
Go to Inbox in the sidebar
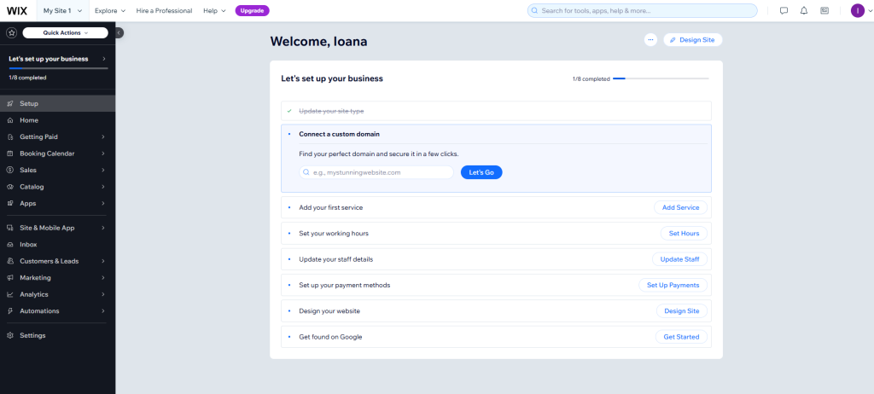28,244
